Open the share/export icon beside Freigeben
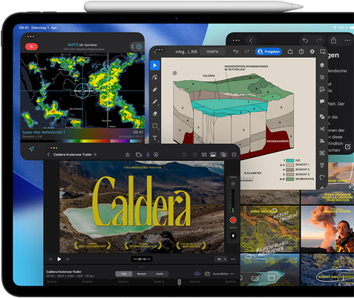354x298 pixels. click(290, 51)
